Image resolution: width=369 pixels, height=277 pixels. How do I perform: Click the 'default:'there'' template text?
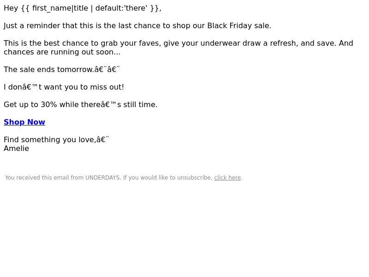121,8
